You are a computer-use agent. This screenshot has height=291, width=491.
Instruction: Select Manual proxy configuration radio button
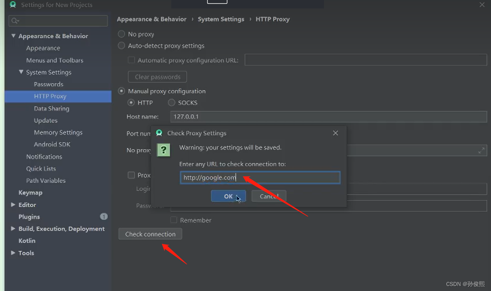tap(121, 91)
